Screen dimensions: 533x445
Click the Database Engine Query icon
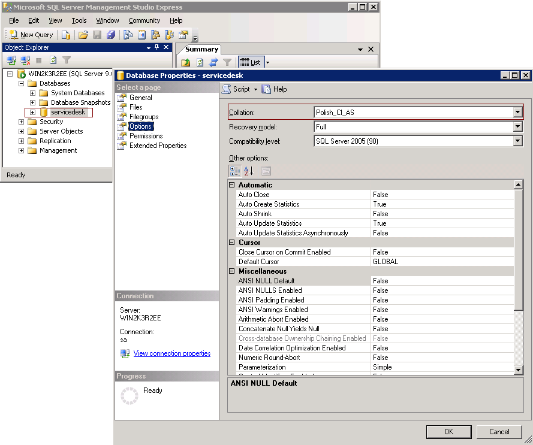66,35
